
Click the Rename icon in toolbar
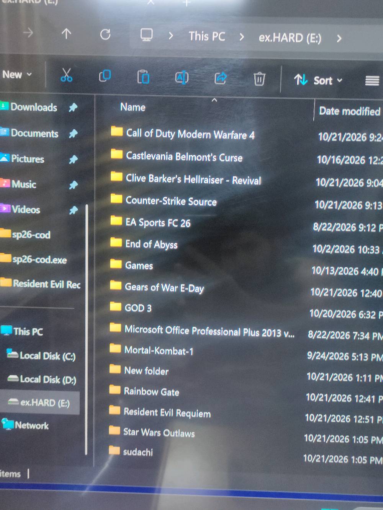(182, 78)
